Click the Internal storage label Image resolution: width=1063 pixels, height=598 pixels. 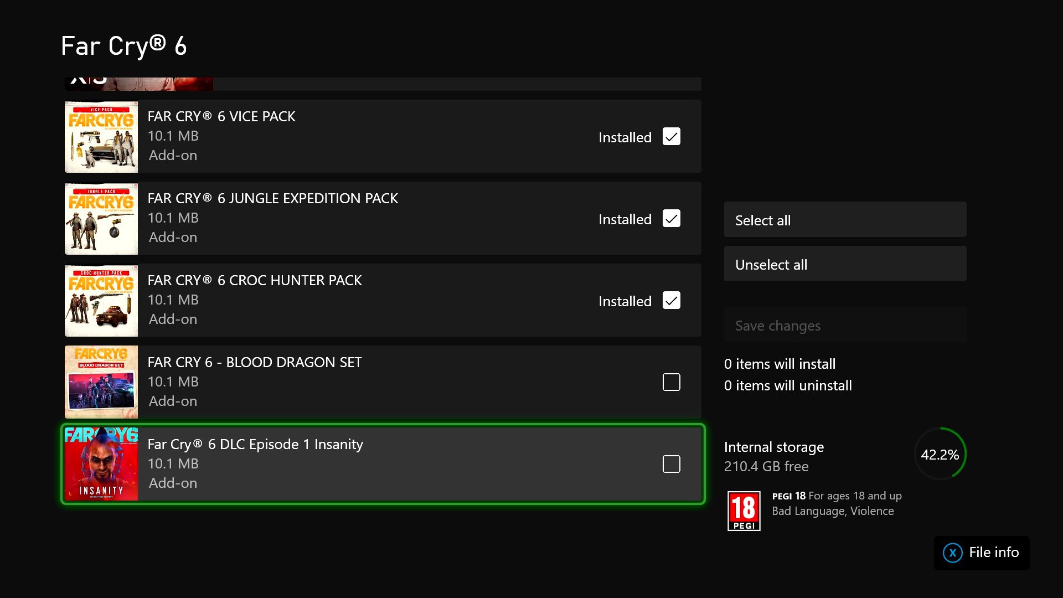click(774, 447)
